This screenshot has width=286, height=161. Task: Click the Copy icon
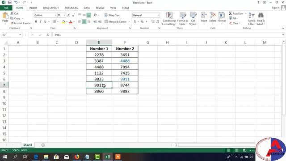tap(12, 18)
